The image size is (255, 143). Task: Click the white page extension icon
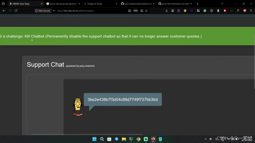coord(218,11)
